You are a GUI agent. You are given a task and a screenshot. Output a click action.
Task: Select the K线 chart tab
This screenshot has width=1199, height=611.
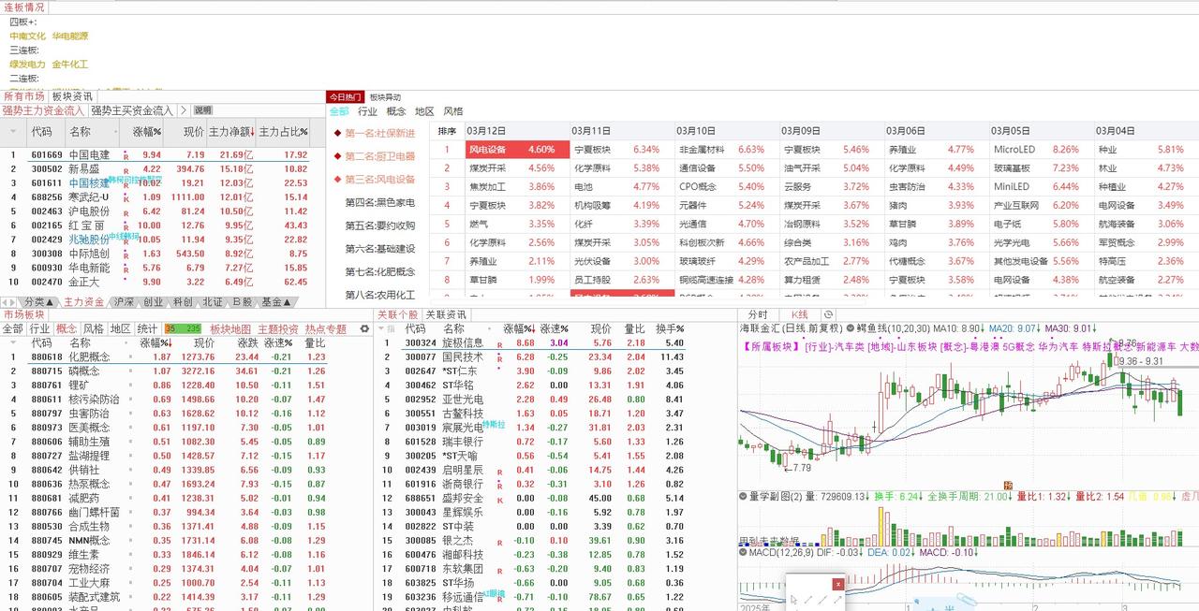tap(799, 314)
